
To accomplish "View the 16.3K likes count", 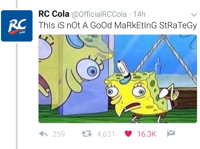I will click(x=146, y=134).
